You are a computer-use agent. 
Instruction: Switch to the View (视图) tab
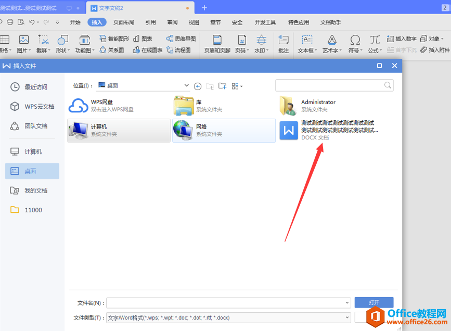click(194, 22)
